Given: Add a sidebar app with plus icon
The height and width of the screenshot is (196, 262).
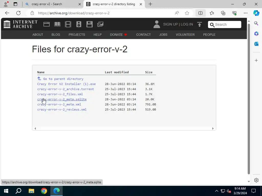Looking at the screenshot, I should [x=256, y=60].
